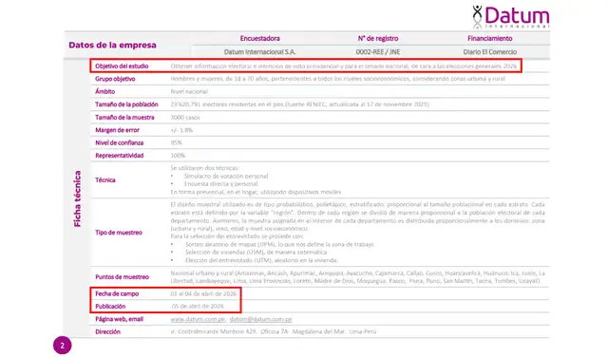The height and width of the screenshot is (357, 608).
Task: Click the 'Ámbito' row label
Action: click(105, 91)
